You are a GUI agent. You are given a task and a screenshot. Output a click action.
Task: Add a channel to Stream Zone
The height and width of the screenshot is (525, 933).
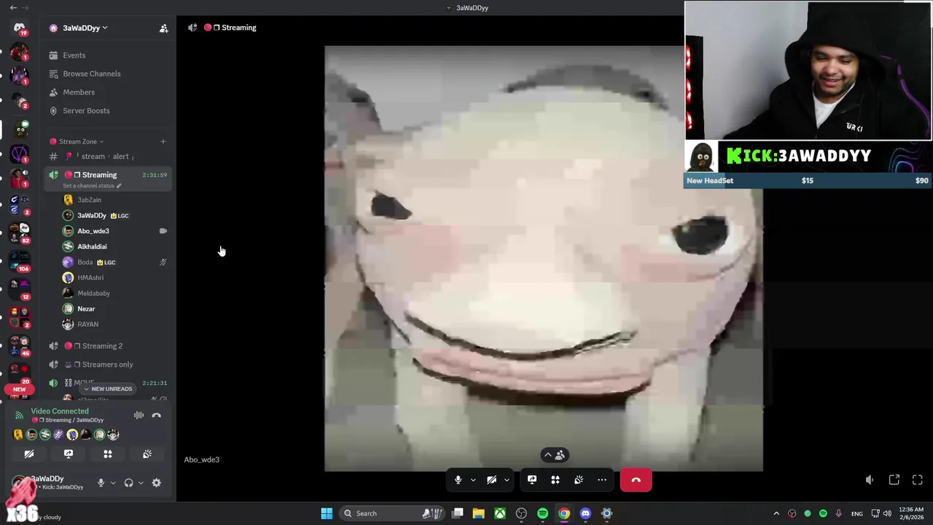(x=163, y=141)
